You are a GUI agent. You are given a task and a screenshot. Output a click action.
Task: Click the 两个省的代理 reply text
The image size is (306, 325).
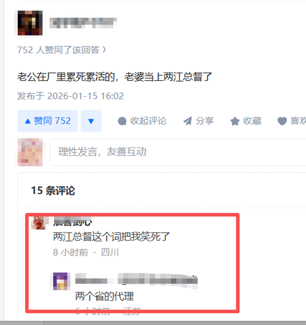105,296
